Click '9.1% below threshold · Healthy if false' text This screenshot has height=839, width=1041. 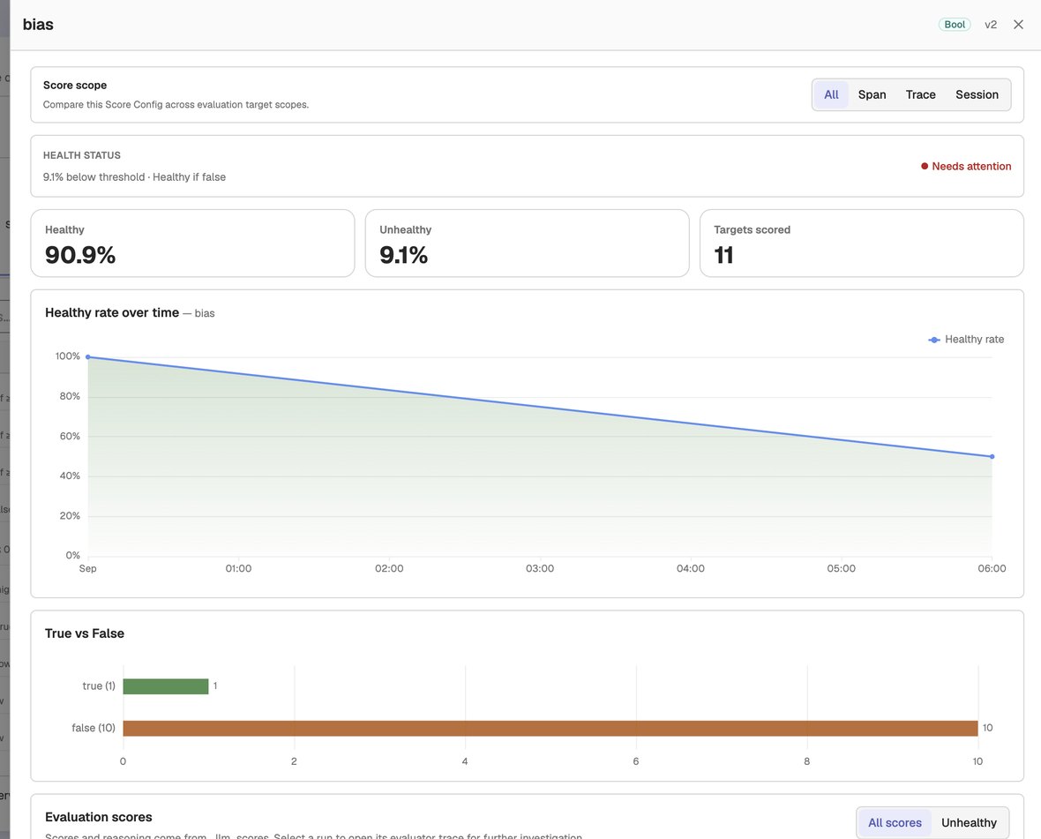point(134,177)
